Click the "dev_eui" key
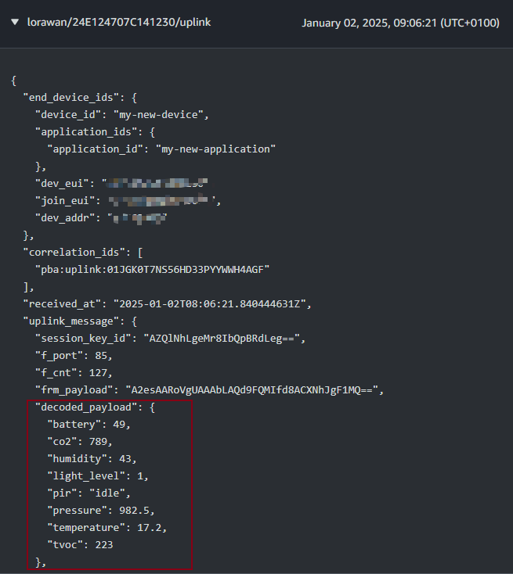 (62, 184)
